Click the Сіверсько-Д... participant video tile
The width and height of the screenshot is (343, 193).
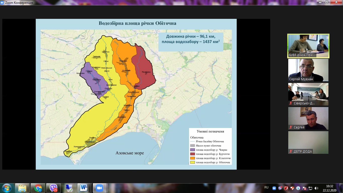point(308,94)
